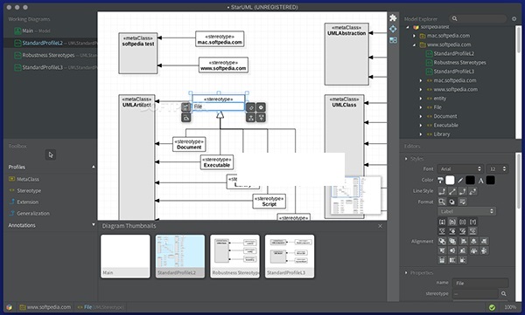Click the 100% zoom level indicator

pyautogui.click(x=510, y=307)
